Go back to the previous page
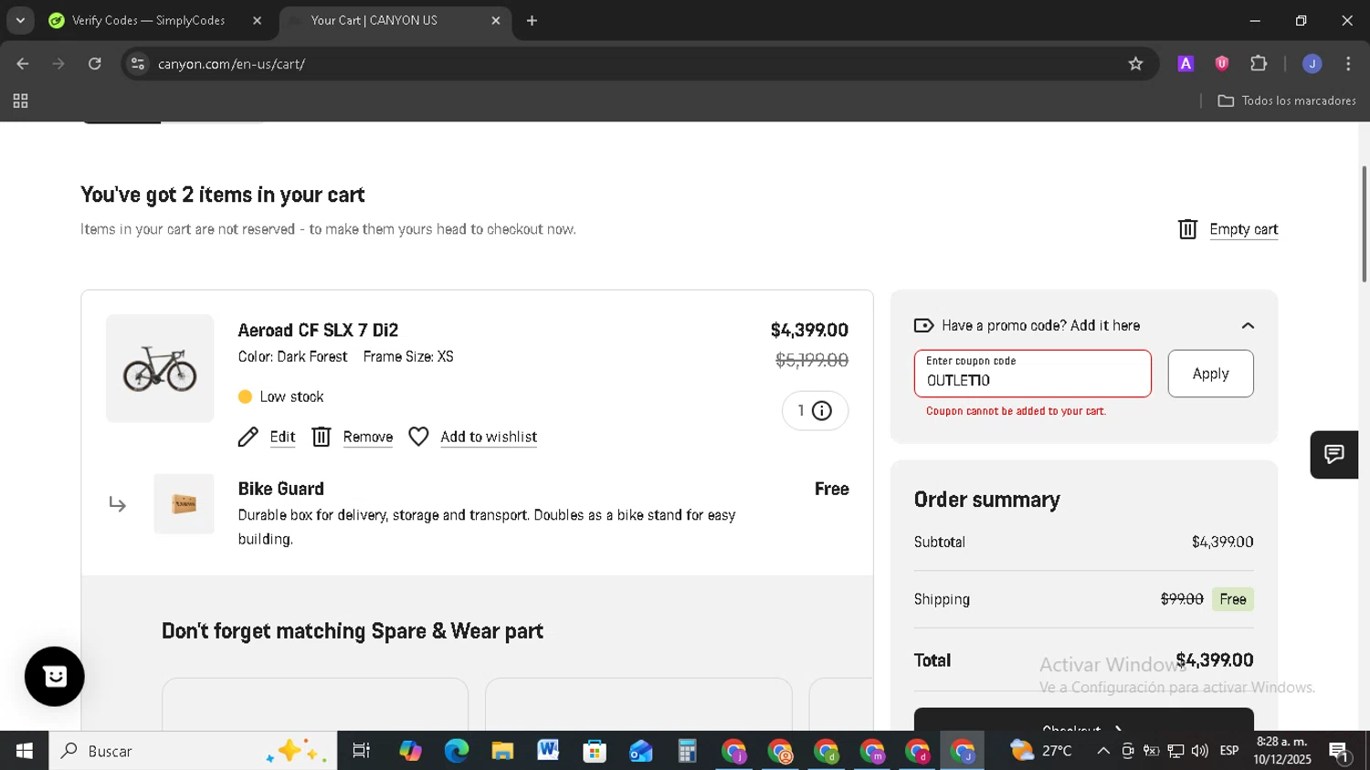This screenshot has height=770, width=1370. pos(23,64)
